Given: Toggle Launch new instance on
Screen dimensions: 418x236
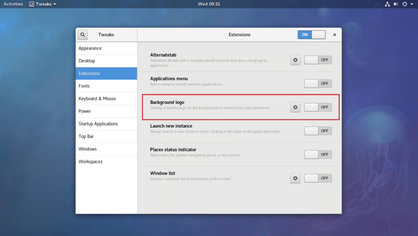Looking at the screenshot, I should coord(318,131).
